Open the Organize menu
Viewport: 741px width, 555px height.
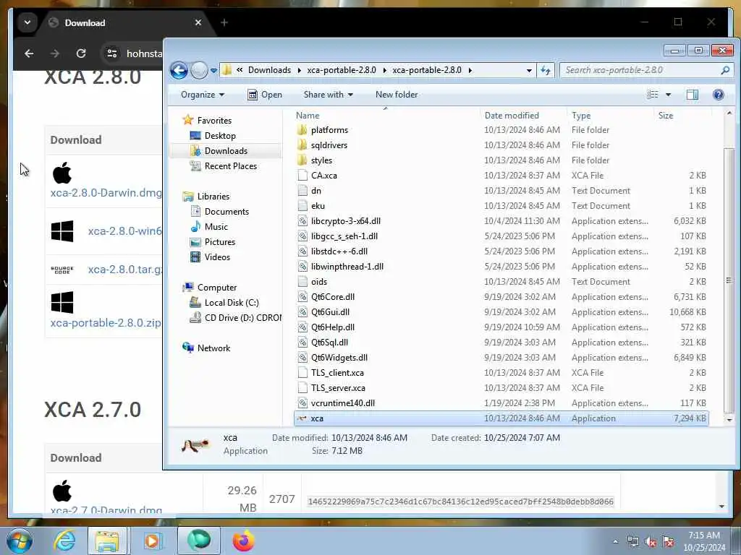click(x=203, y=95)
